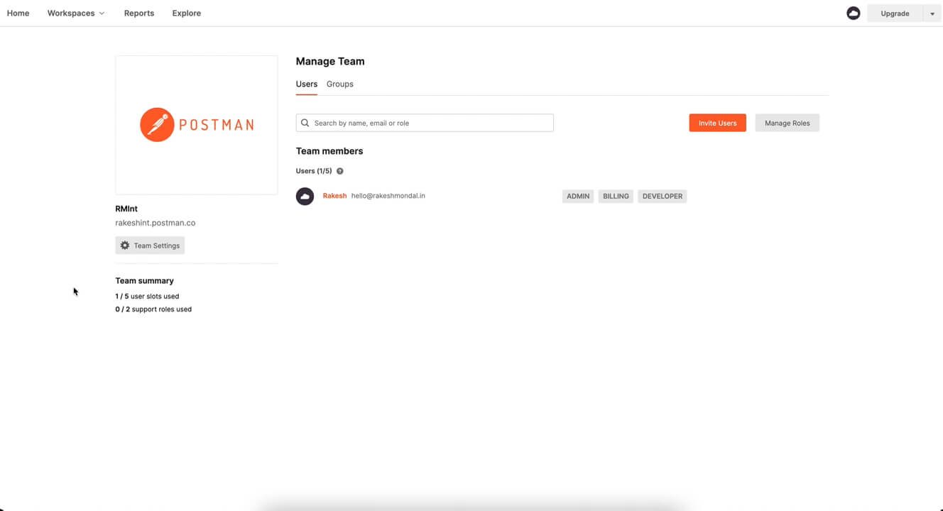Open the Explore page
The height and width of the screenshot is (511, 943).
(x=186, y=13)
